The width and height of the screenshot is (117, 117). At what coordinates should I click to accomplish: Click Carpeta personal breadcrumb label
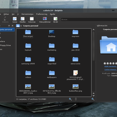click(x=30, y=26)
